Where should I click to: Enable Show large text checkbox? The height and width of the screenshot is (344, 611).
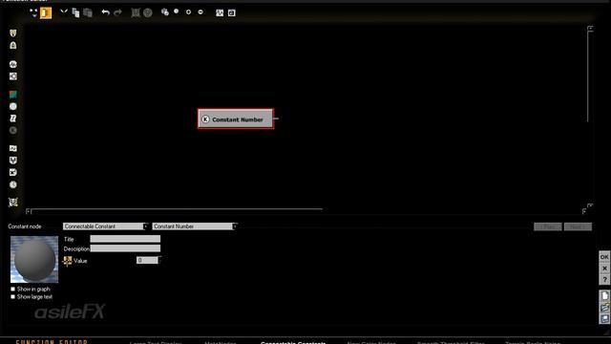coord(12,297)
